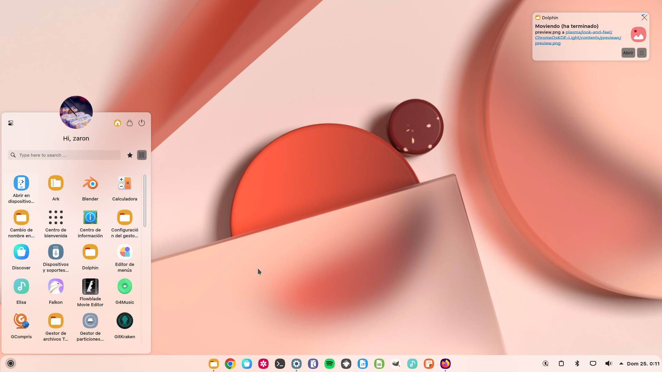Viewport: 662px width, 372px height.
Task: Open the display configuration tray icon
Action: tap(593, 363)
